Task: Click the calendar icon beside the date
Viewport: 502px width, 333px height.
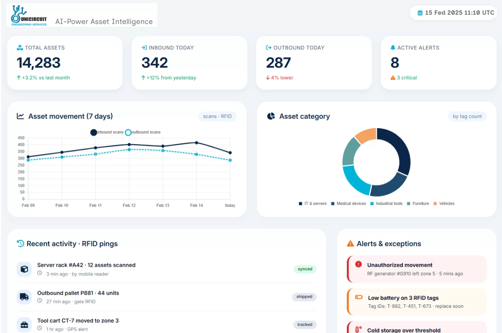Action: pyautogui.click(x=420, y=13)
